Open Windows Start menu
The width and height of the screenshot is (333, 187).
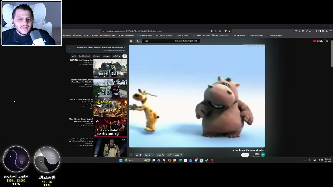[x=121, y=160]
